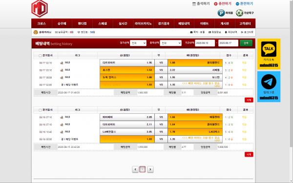Click 로그아웃 logout link
This screenshot has width=293, height=183.
tap(247, 32)
